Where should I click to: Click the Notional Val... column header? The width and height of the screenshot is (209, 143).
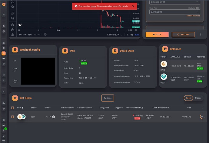click(x=164, y=108)
